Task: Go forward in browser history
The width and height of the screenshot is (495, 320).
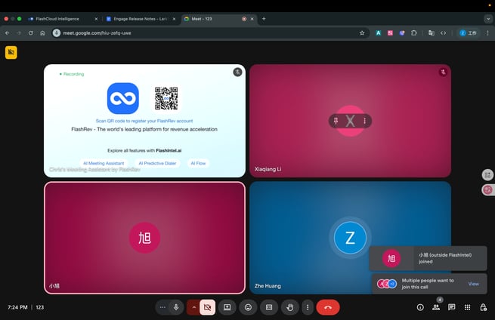Action: 19,32
